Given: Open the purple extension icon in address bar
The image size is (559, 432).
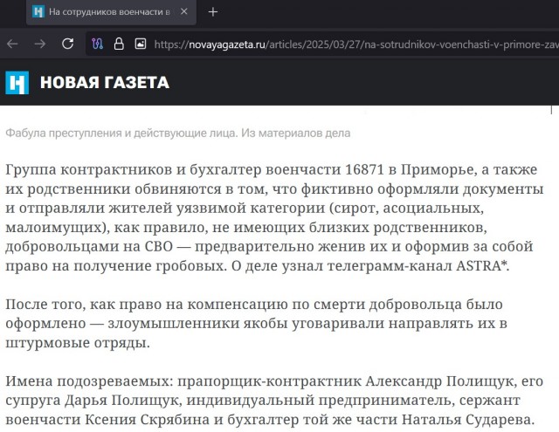Looking at the screenshot, I should click(97, 44).
